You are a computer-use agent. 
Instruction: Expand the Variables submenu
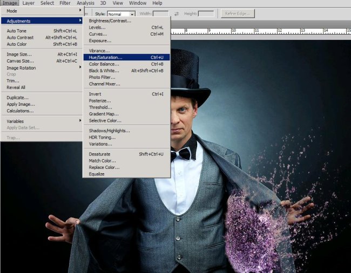pos(42,121)
